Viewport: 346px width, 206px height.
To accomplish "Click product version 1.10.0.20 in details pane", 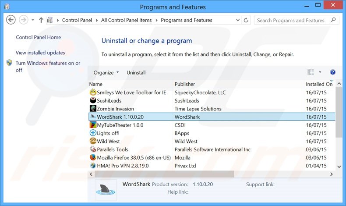I will [203, 185].
